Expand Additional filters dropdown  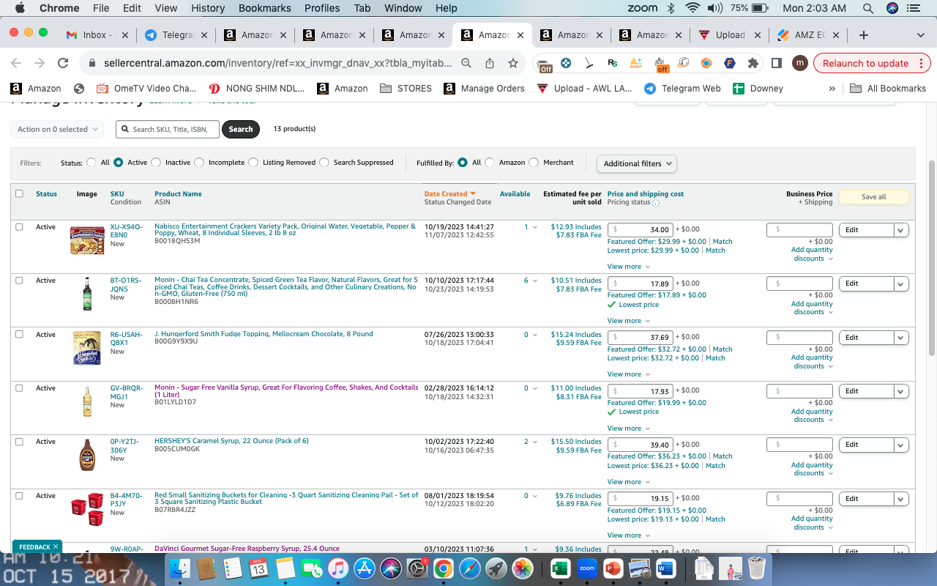[x=637, y=163]
